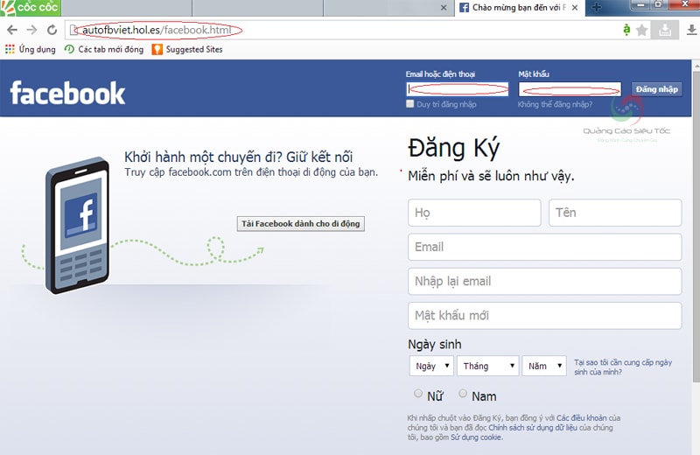
Task: Open the Ngày day dropdown
Action: click(x=431, y=366)
